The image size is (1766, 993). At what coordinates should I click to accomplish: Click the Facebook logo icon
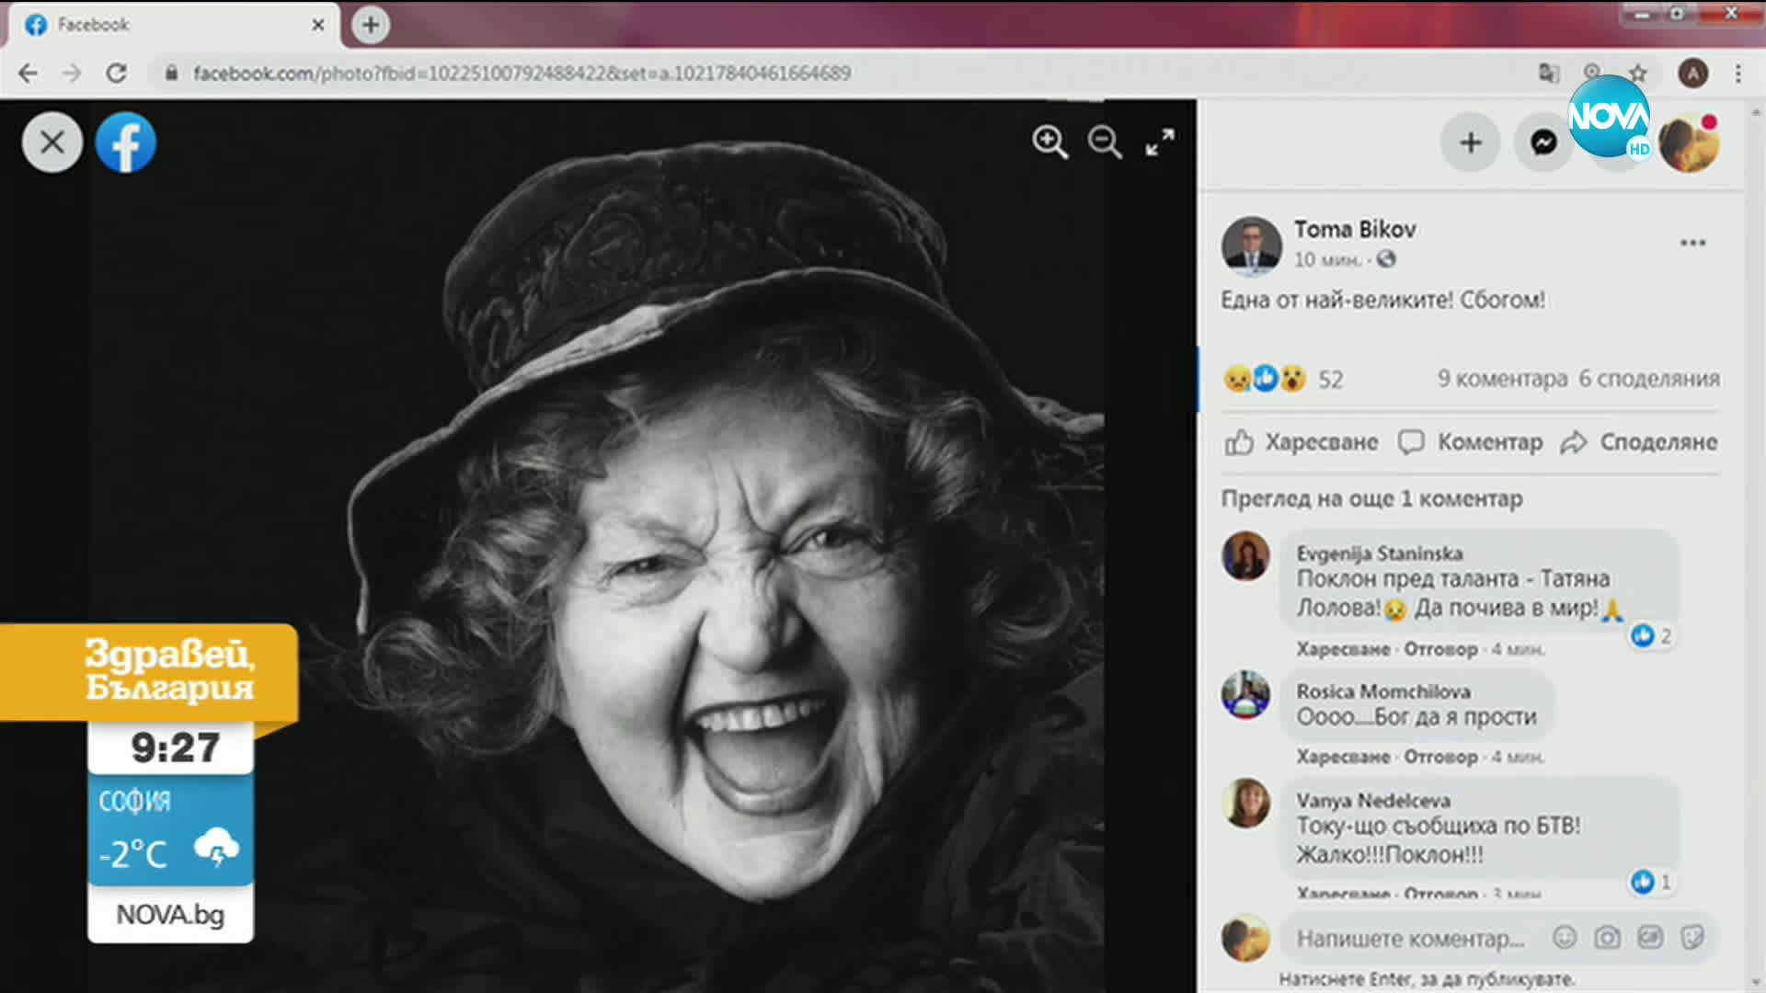tap(126, 143)
